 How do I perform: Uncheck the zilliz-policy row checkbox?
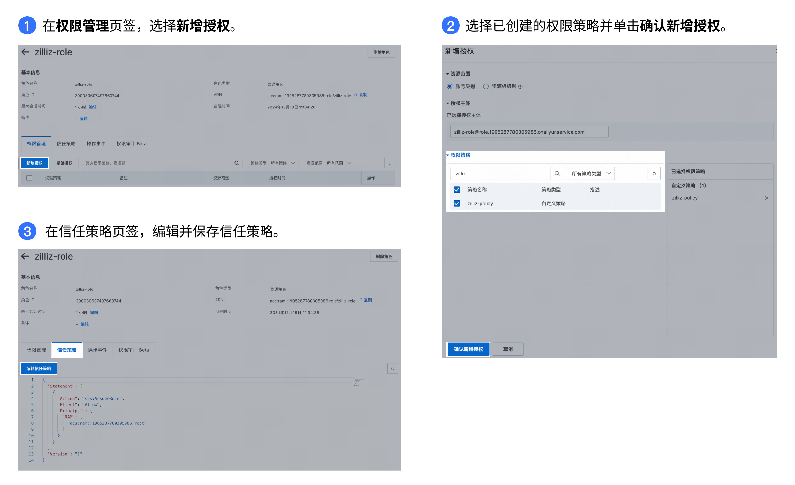[457, 204]
